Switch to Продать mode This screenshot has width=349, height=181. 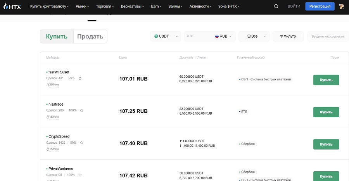pyautogui.click(x=90, y=37)
